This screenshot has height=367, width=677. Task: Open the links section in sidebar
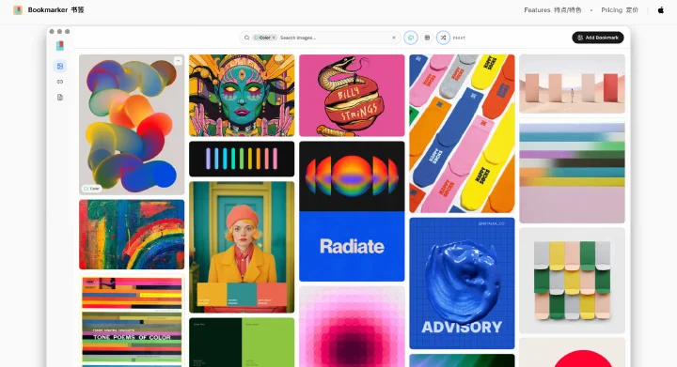click(x=60, y=82)
